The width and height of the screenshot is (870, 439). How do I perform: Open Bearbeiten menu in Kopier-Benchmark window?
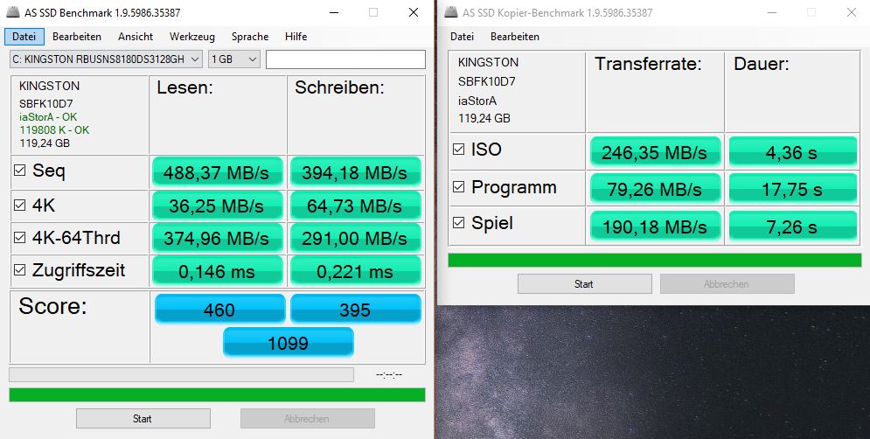tap(515, 37)
